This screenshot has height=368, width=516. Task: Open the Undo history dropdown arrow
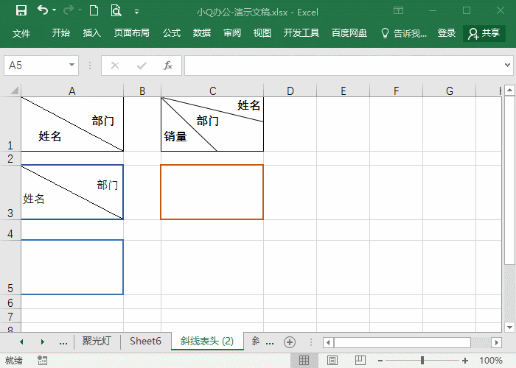click(x=55, y=10)
